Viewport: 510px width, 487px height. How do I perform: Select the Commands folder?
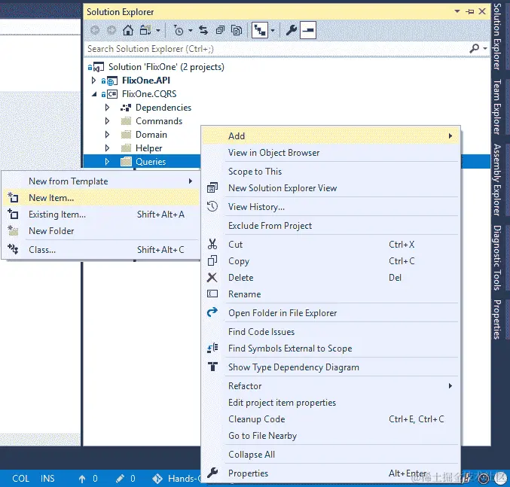159,121
